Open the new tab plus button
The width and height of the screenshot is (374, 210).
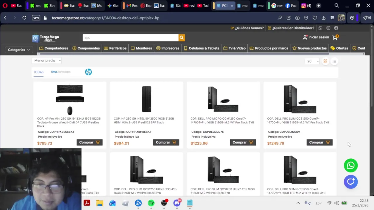click(x=318, y=6)
